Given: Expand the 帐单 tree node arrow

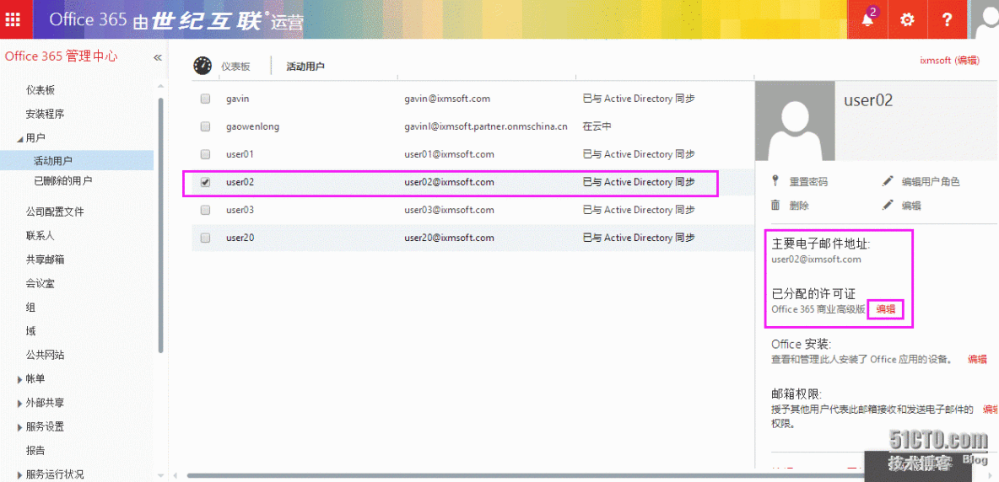Looking at the screenshot, I should [19, 379].
